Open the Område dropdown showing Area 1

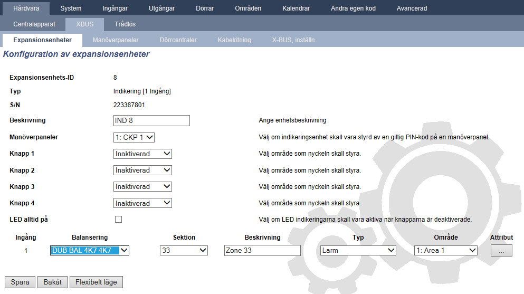point(446,251)
